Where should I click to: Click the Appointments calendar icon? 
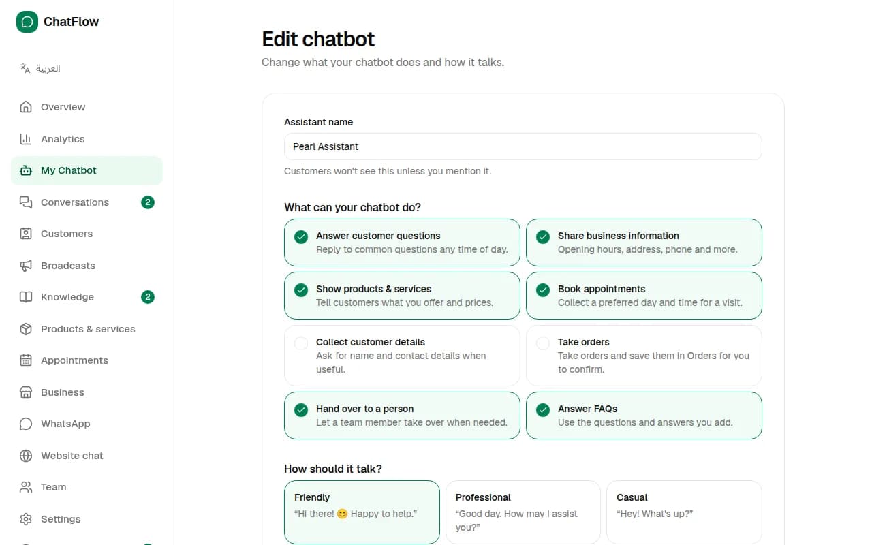click(26, 360)
